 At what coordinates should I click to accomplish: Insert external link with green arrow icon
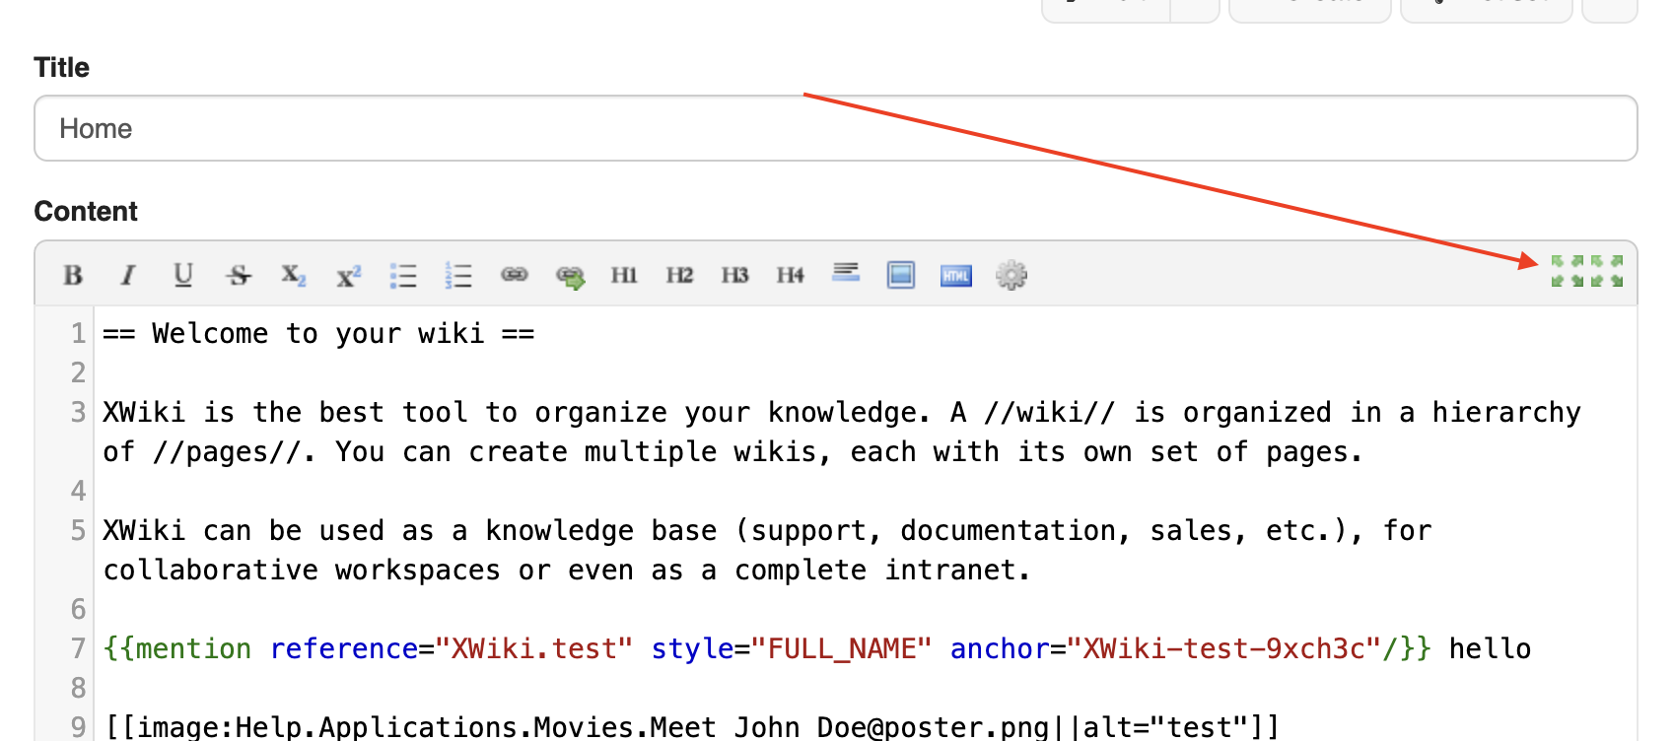pyautogui.click(x=570, y=276)
